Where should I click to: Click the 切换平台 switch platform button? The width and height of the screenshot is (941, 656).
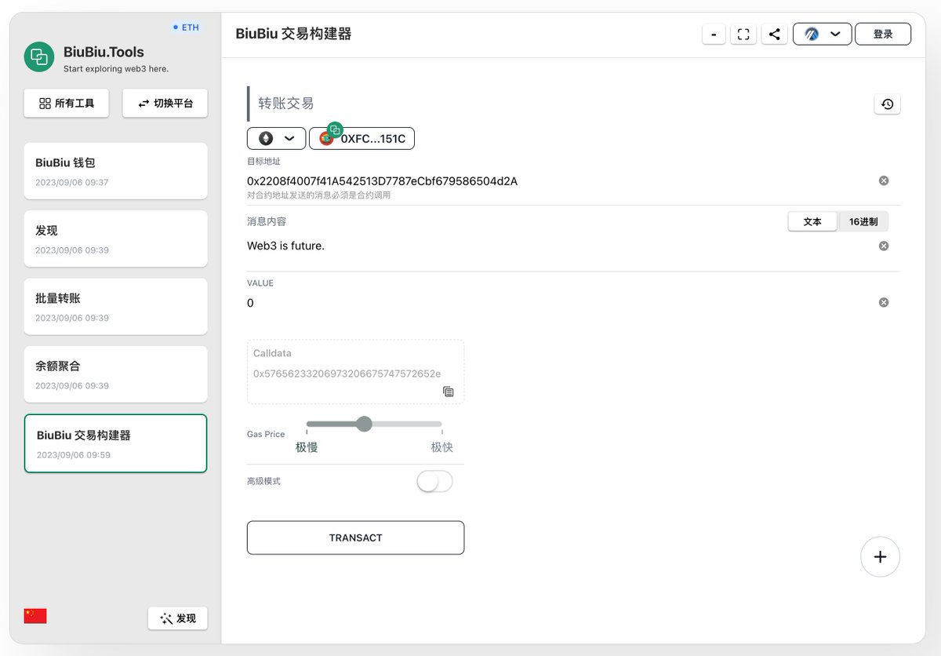point(165,104)
